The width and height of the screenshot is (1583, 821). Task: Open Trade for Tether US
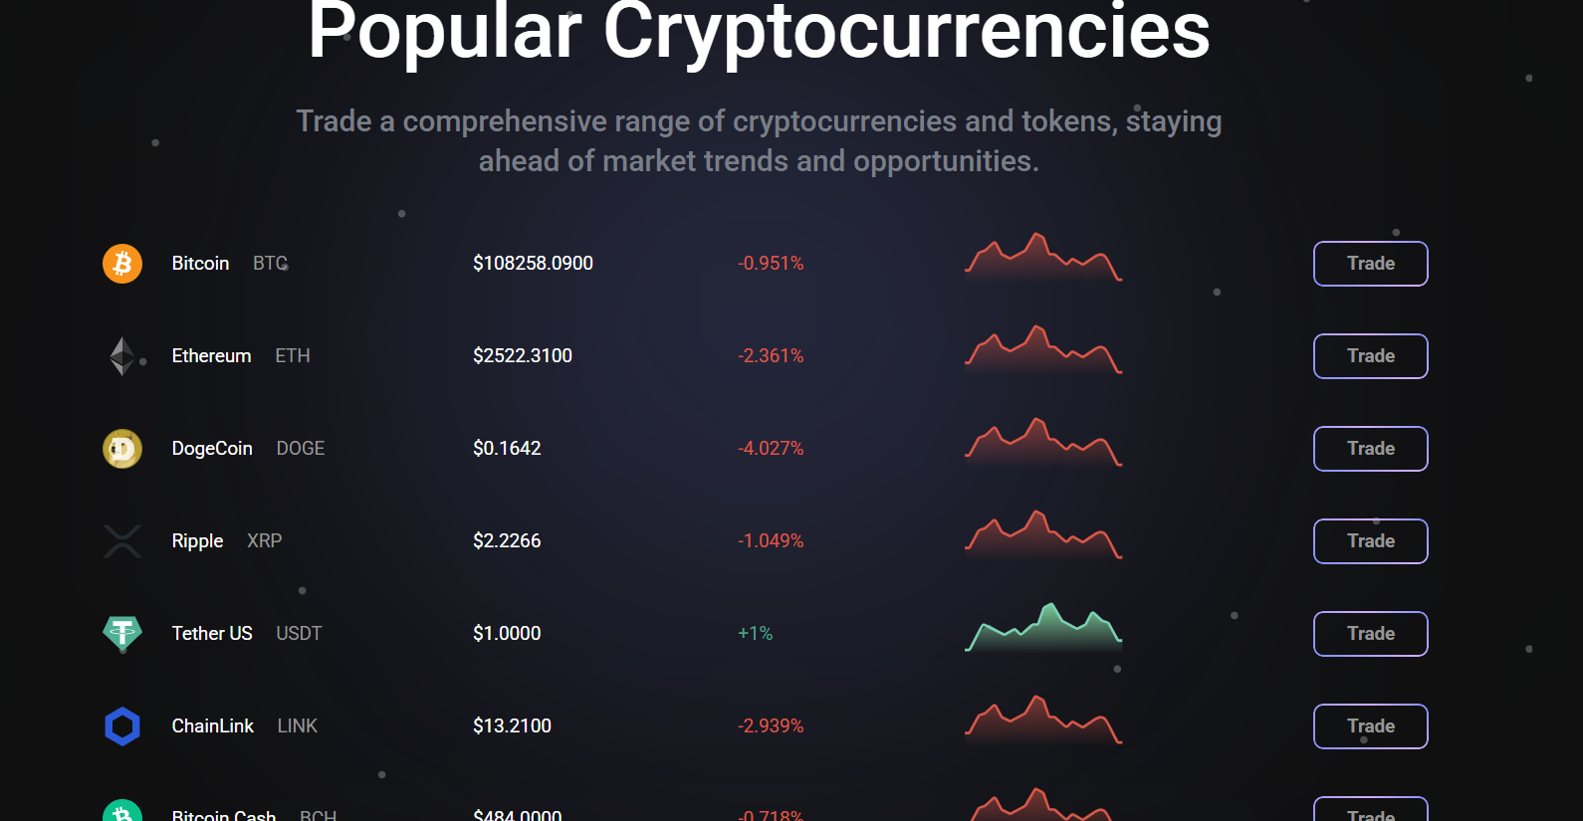pos(1370,634)
